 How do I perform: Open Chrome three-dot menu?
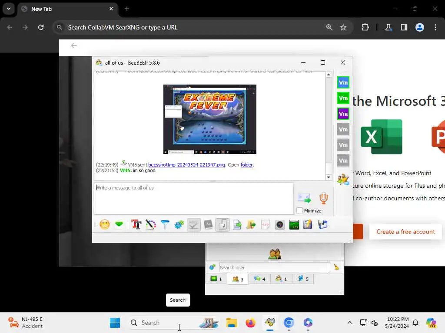coord(435,27)
